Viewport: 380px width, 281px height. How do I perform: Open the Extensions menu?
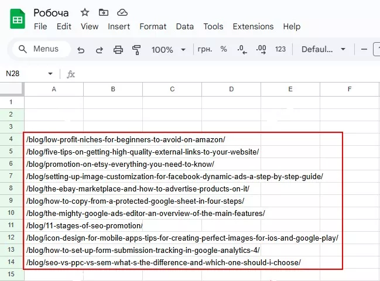point(253,26)
